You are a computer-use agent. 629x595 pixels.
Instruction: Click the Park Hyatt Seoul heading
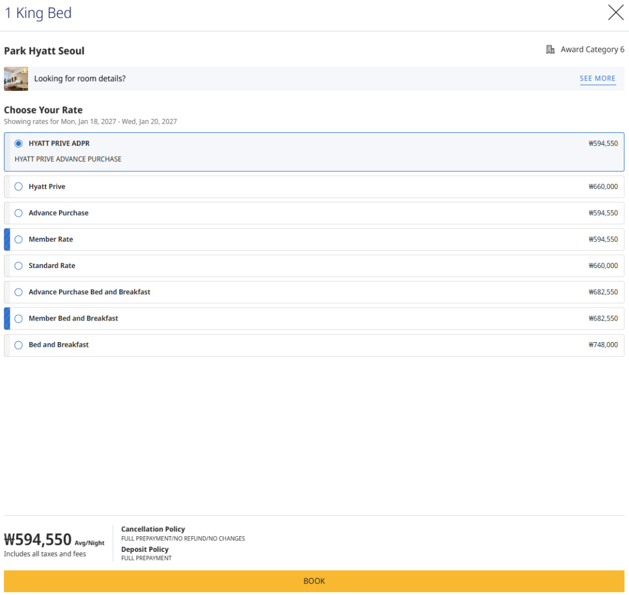(44, 51)
